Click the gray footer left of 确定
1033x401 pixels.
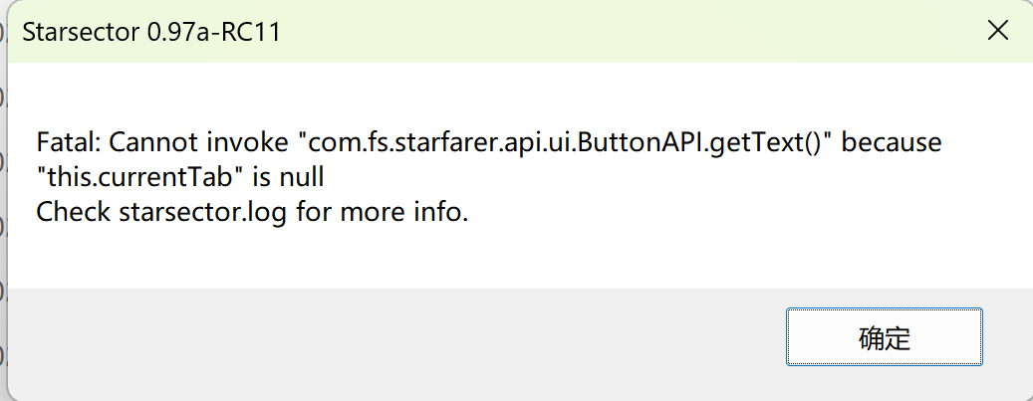click(398, 337)
